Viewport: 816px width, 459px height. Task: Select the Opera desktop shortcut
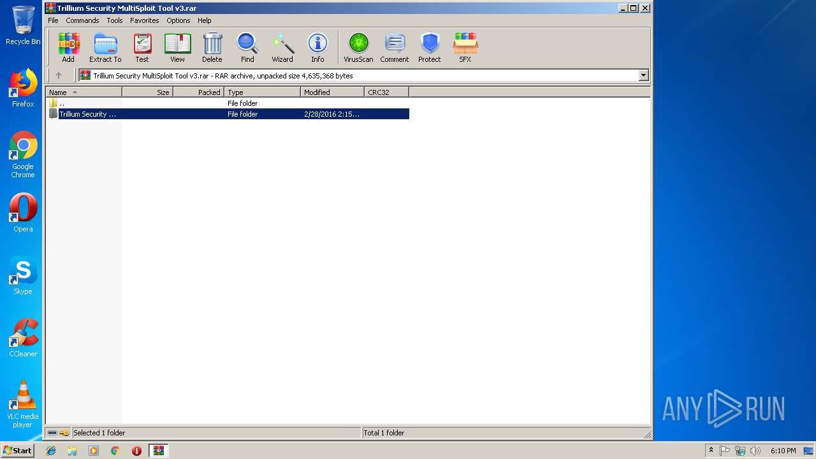23,213
